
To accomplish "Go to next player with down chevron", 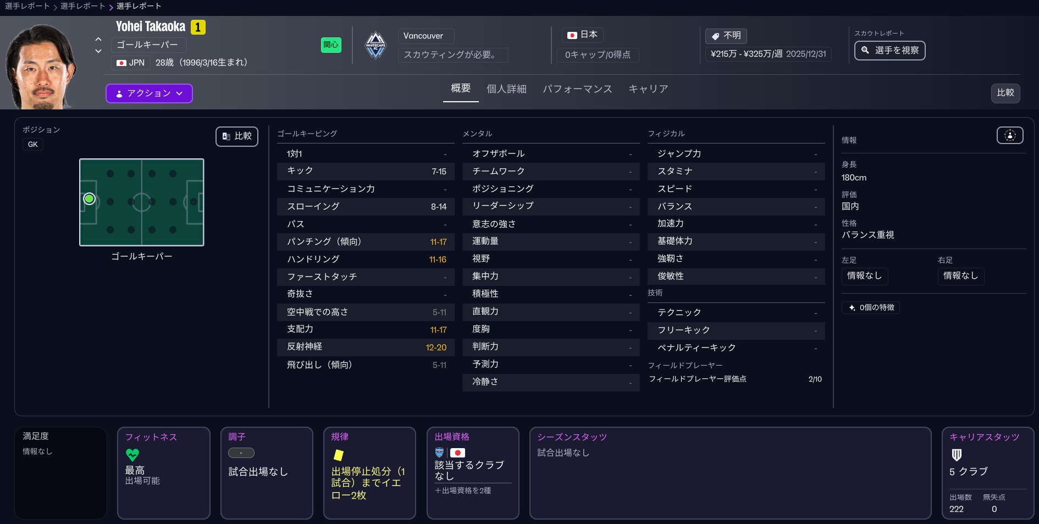I will point(98,51).
